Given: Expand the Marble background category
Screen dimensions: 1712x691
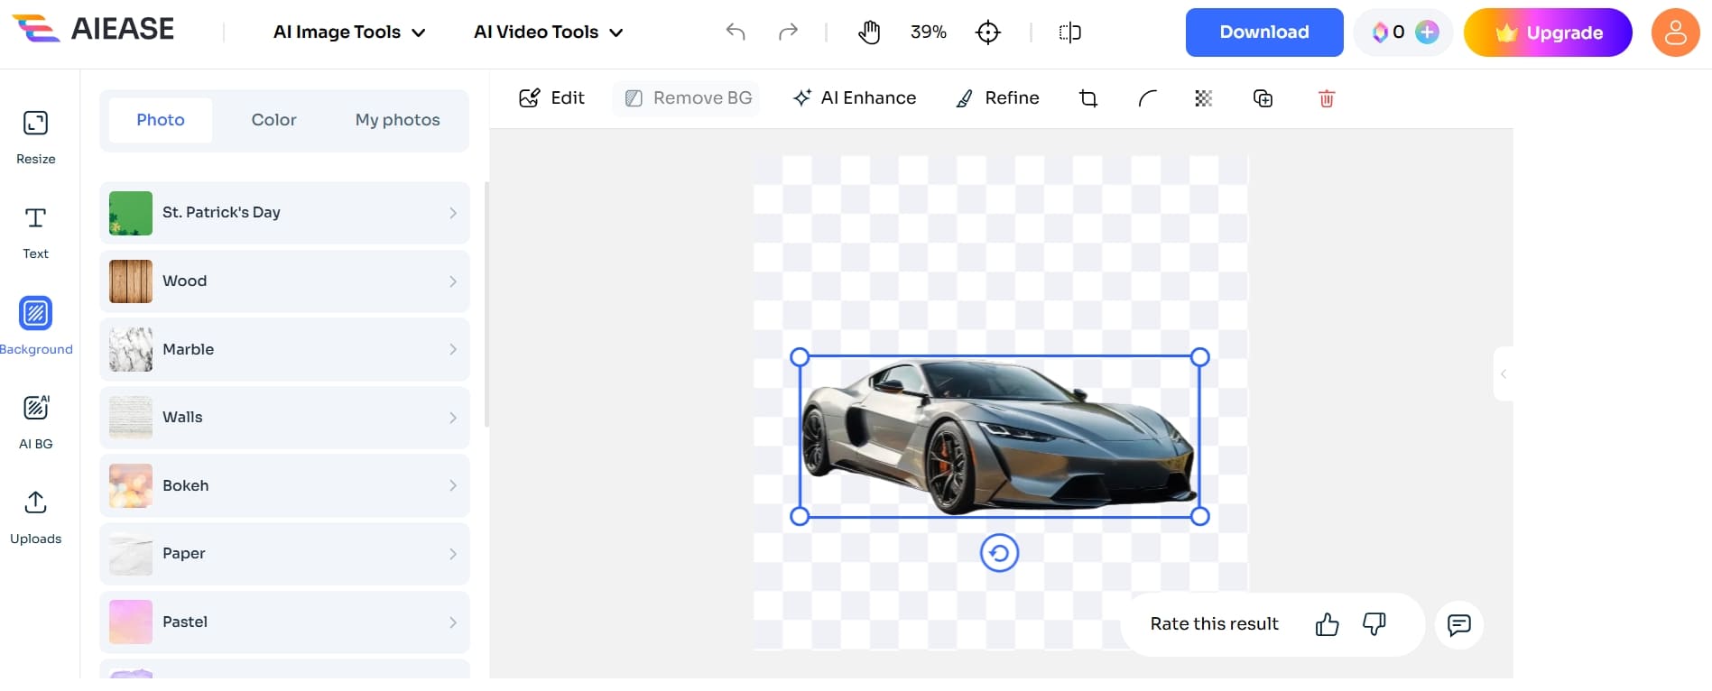Looking at the screenshot, I should [284, 349].
